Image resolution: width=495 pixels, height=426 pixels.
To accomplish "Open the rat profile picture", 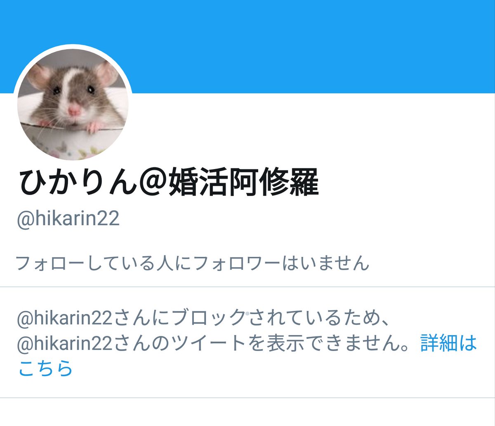I will point(73,104).
